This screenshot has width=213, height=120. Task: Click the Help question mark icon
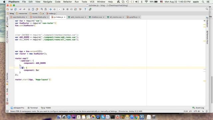(x=85, y=9)
